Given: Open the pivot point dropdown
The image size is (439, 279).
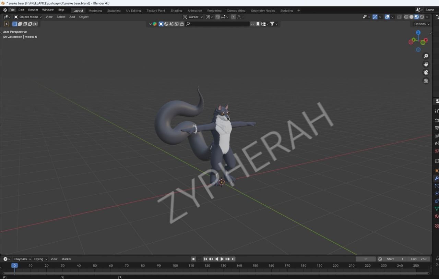Looking at the screenshot, I should click(x=209, y=17).
